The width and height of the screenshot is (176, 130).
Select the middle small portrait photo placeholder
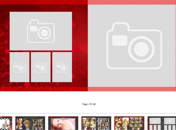41,67
